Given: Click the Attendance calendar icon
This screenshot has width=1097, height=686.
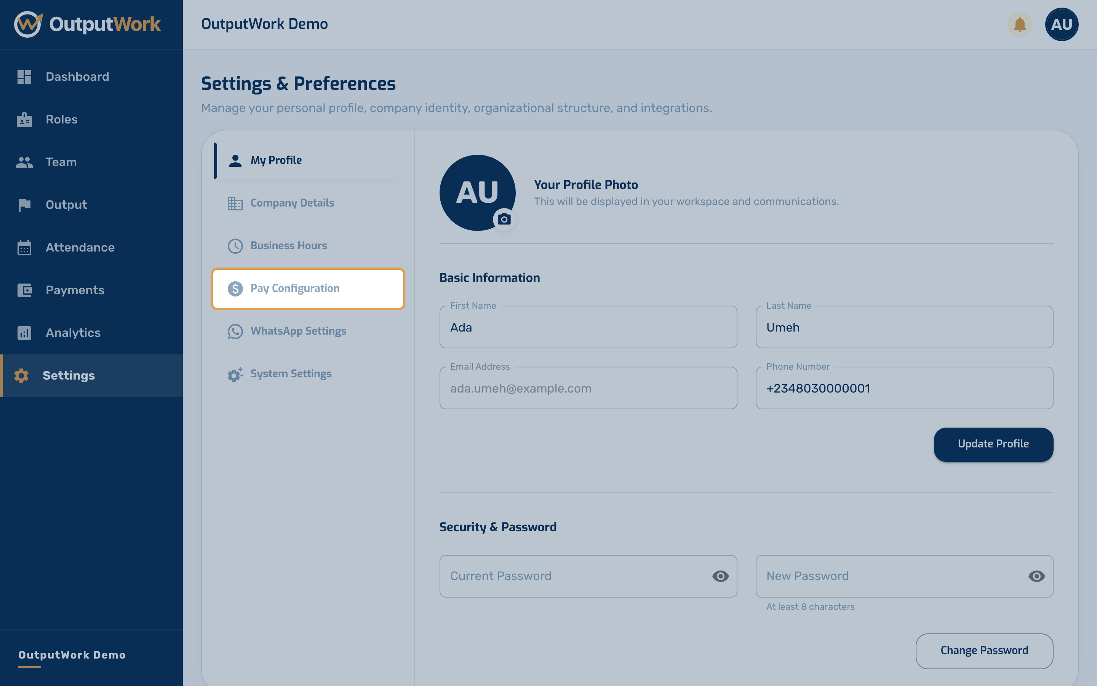Looking at the screenshot, I should (x=24, y=248).
